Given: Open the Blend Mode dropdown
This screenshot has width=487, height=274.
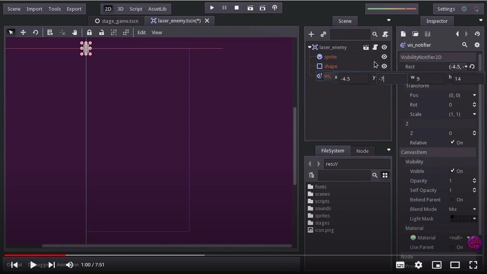Looking at the screenshot, I should 474,209.
